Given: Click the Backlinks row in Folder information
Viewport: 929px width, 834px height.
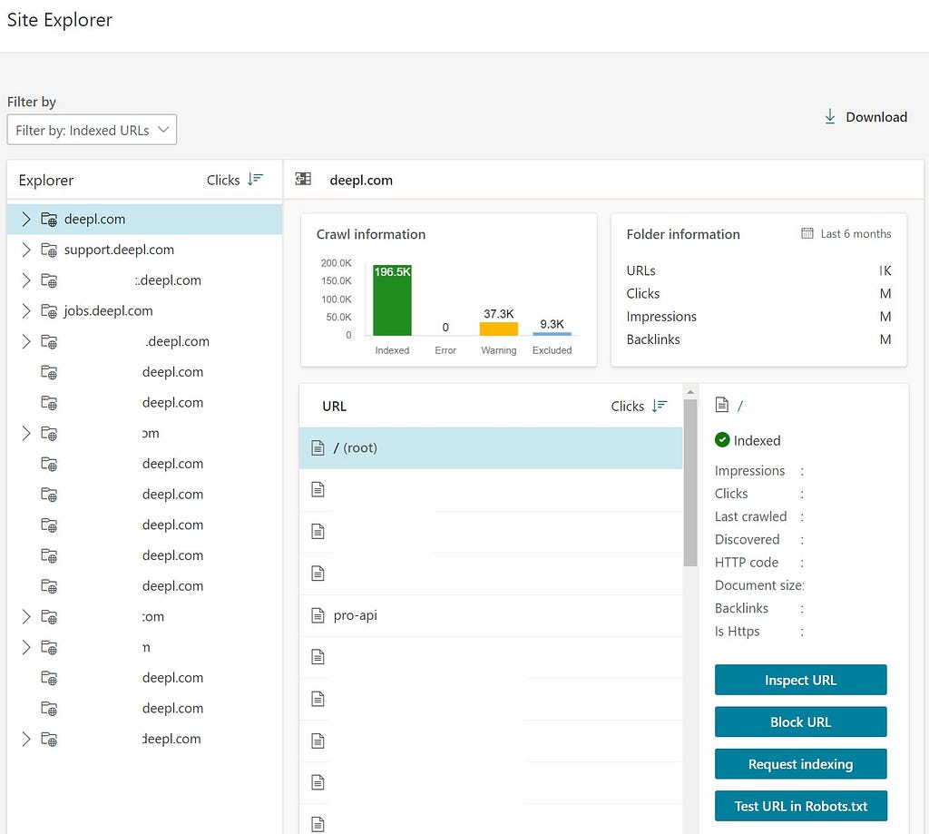Looking at the screenshot, I should 758,339.
